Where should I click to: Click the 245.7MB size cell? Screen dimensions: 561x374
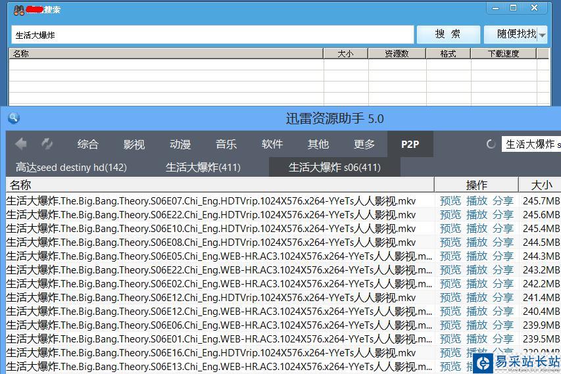(x=541, y=201)
